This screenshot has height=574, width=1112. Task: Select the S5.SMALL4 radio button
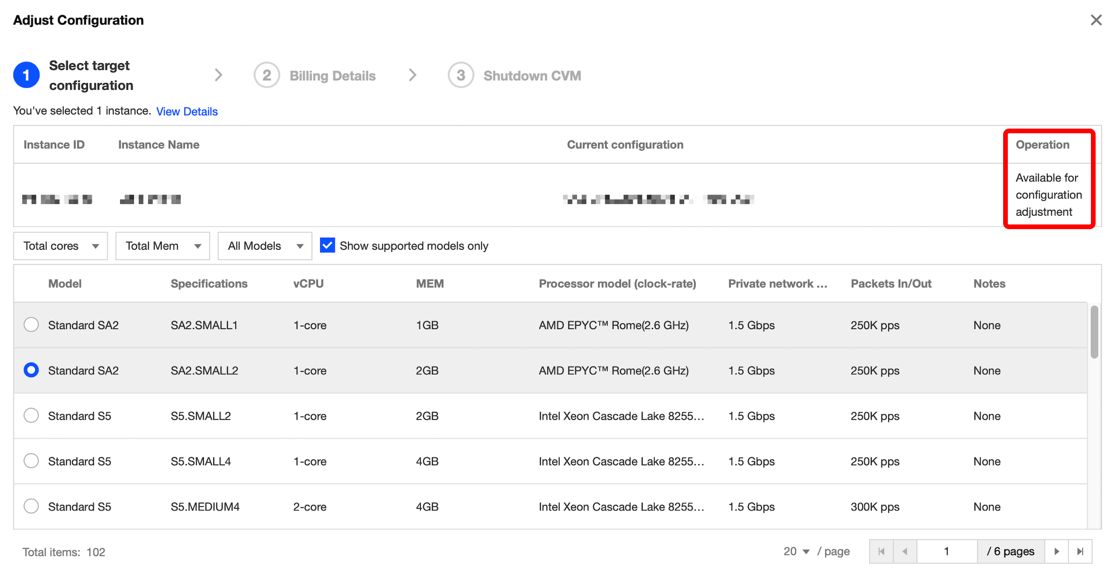[x=32, y=461]
